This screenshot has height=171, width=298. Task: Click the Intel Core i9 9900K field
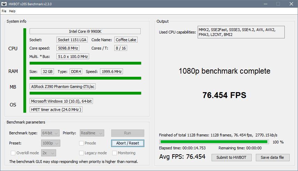click(85, 31)
